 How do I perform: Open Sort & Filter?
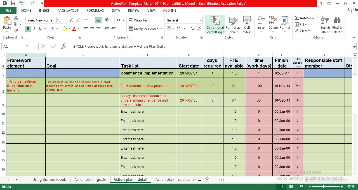(x=325, y=25)
